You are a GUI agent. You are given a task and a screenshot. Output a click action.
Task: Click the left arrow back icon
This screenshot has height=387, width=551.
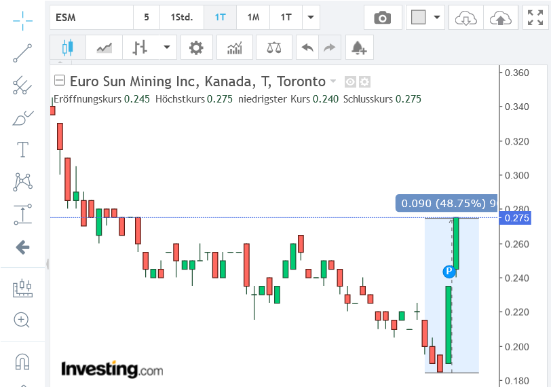coord(22,247)
